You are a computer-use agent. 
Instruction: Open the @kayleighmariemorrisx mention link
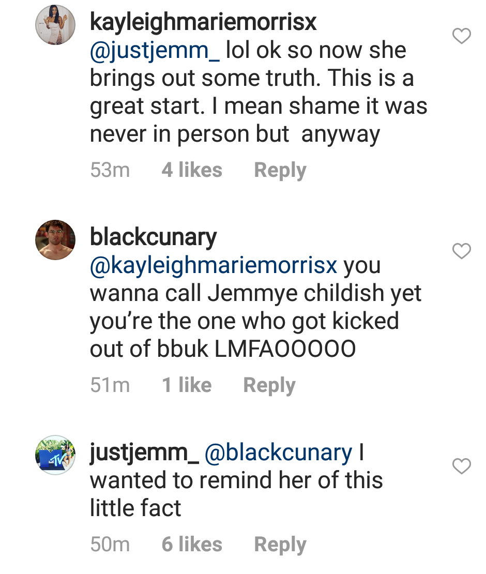point(214,265)
